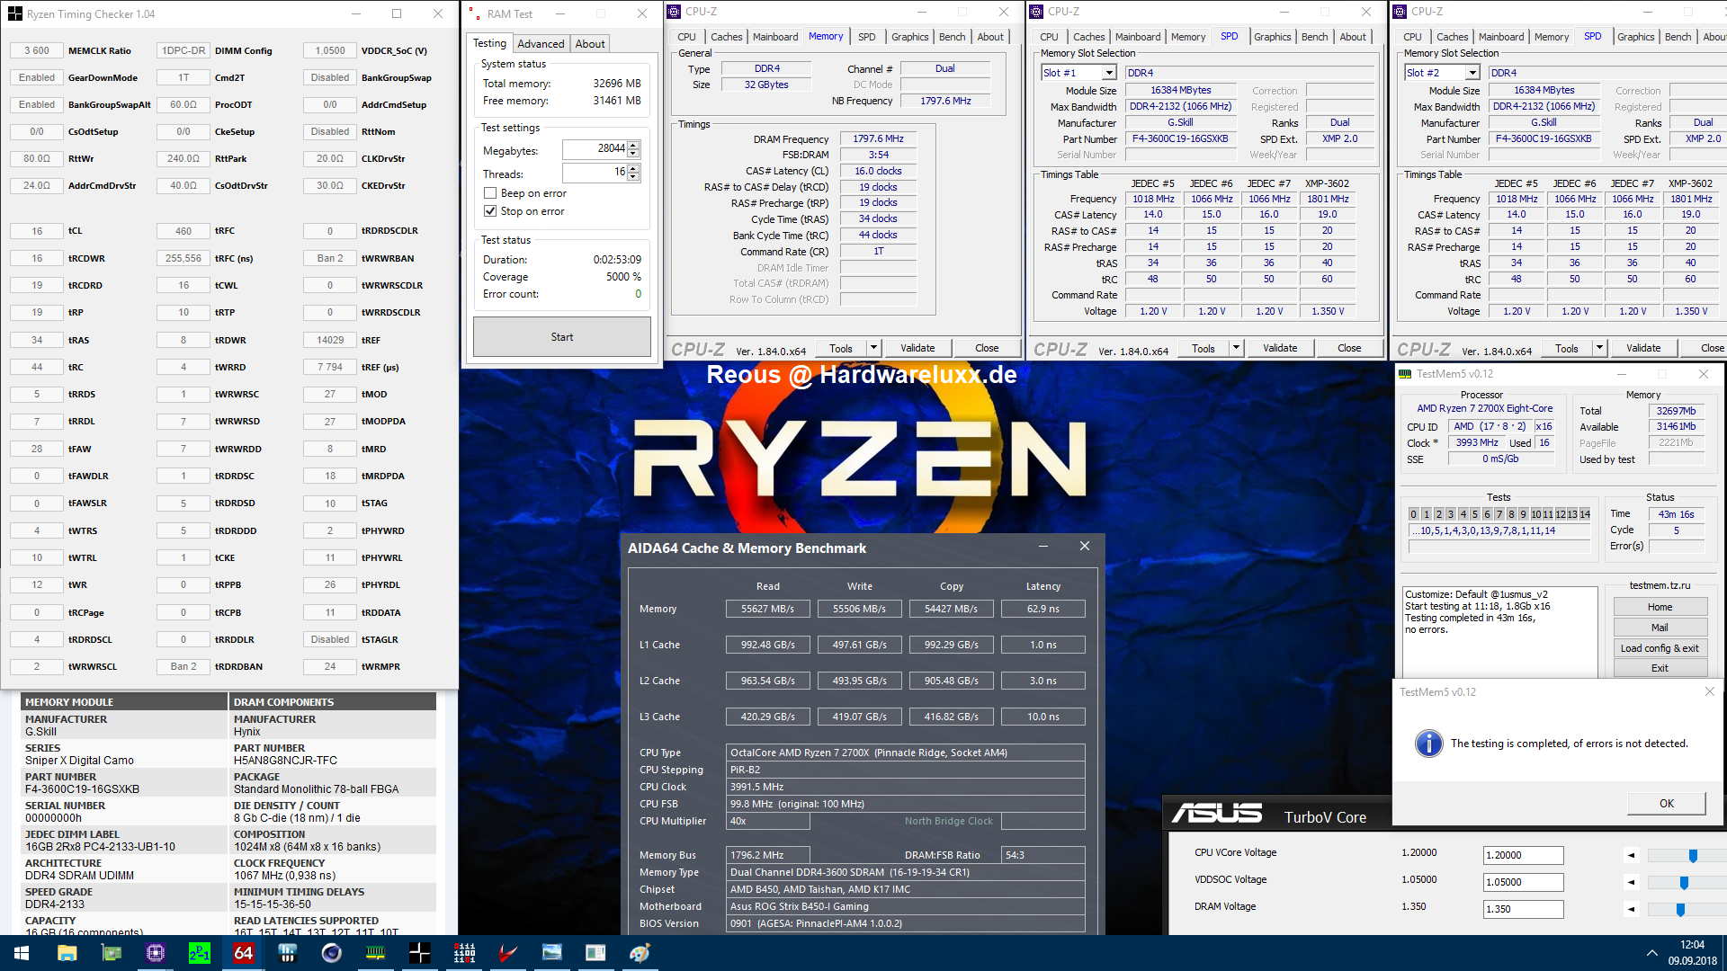The height and width of the screenshot is (971, 1727).
Task: Click the Windows Start button
Action: point(22,953)
